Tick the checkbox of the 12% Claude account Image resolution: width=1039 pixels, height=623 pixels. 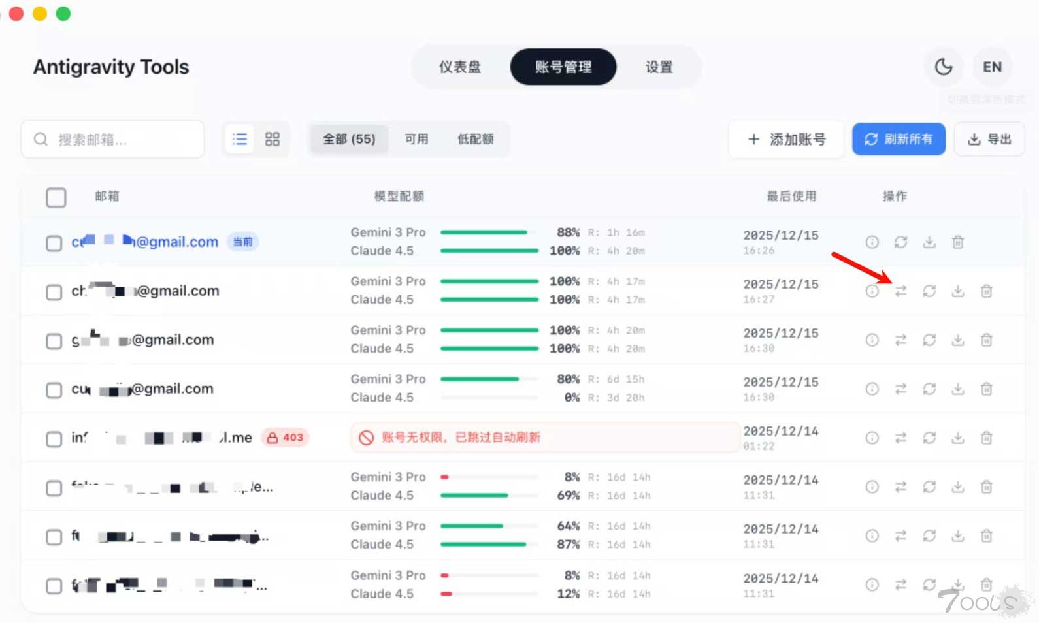pos(54,586)
